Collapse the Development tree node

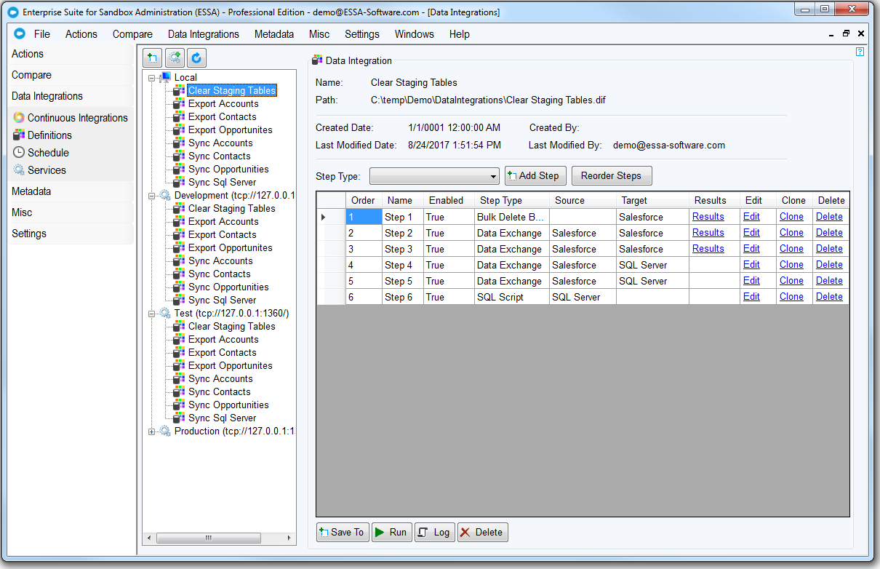click(151, 195)
